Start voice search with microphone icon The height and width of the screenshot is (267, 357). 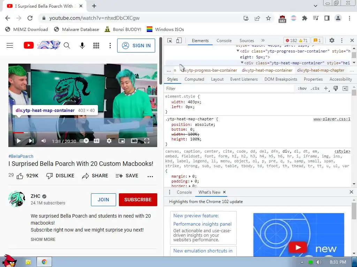tap(82, 46)
